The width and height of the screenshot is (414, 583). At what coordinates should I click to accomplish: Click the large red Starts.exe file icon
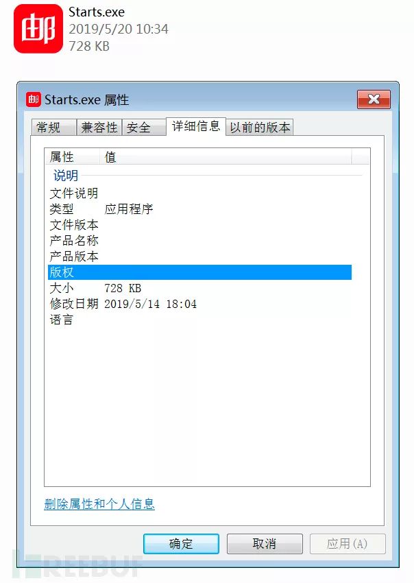click(38, 29)
